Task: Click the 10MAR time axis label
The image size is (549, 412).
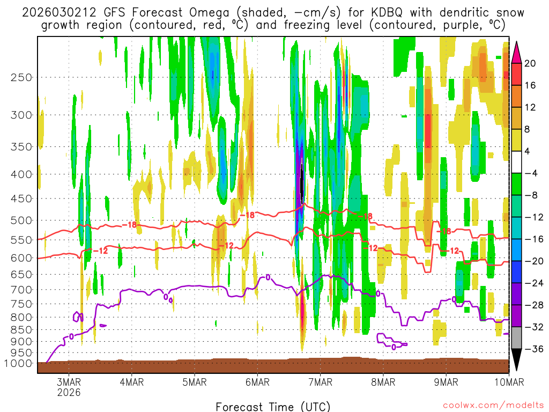Action: click(509, 382)
